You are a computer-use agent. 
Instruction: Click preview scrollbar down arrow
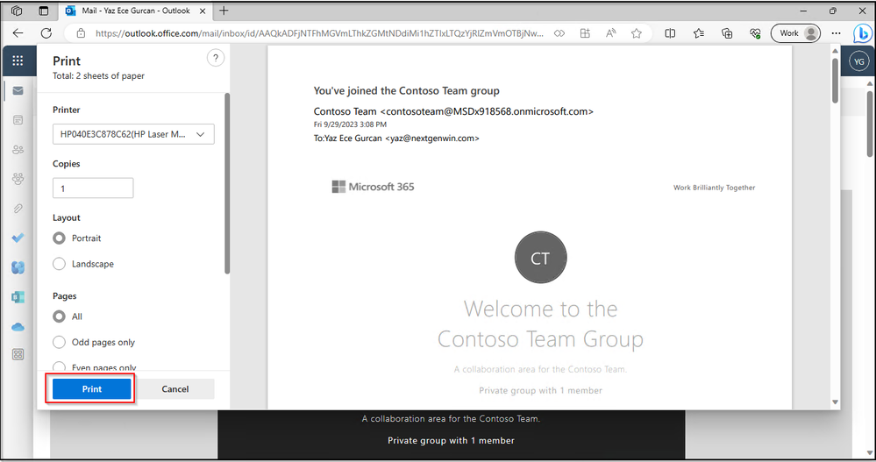click(x=835, y=402)
